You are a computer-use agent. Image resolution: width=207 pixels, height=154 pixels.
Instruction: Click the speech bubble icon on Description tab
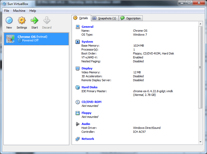[122, 18]
